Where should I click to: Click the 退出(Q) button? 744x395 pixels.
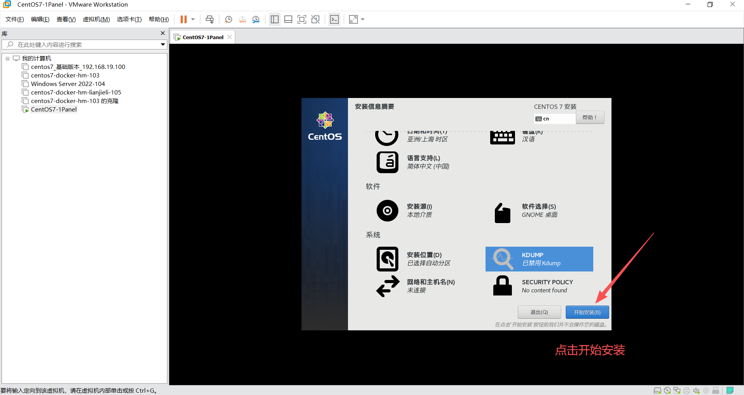[x=539, y=312]
